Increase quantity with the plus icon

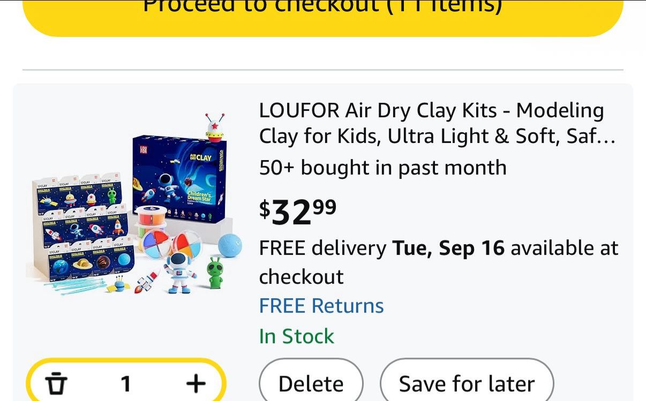pos(196,383)
